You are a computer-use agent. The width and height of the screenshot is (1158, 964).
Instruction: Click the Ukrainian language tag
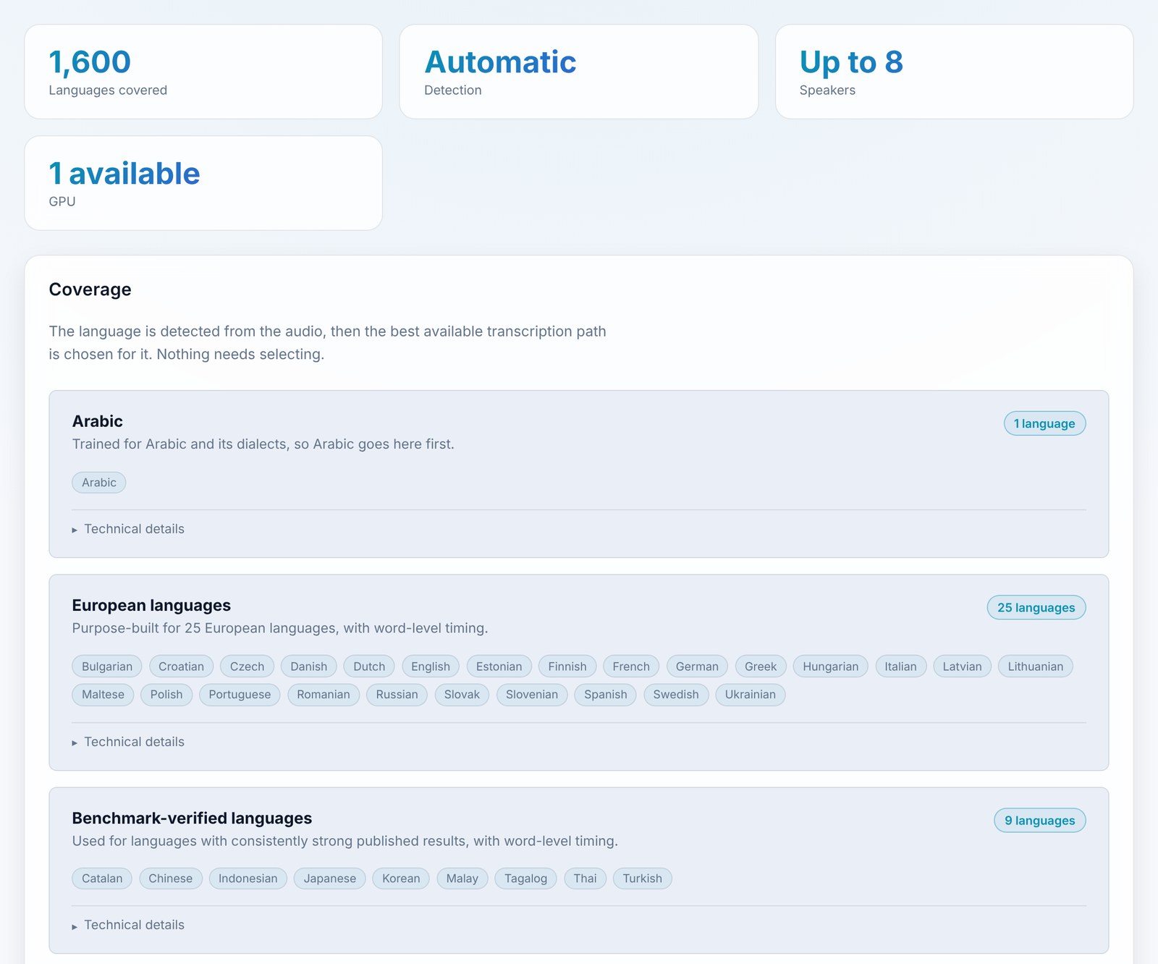pyautogui.click(x=751, y=695)
